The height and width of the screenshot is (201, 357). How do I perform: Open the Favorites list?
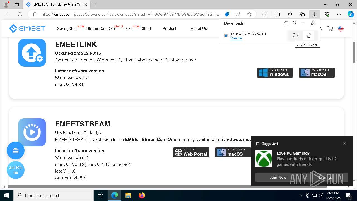point(290,14)
